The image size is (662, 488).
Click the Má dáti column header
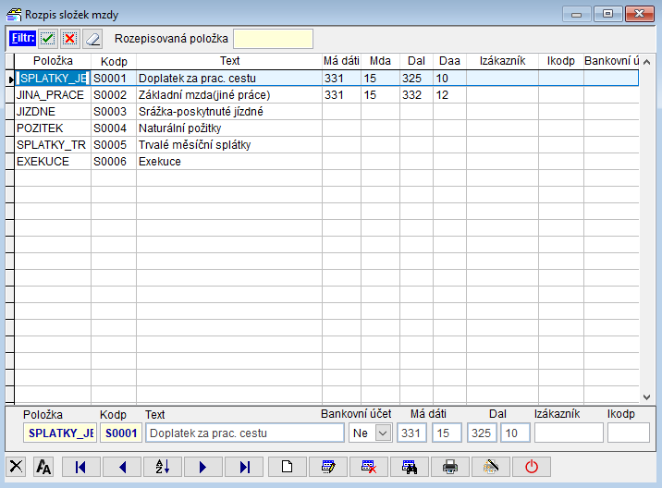pyautogui.click(x=341, y=61)
